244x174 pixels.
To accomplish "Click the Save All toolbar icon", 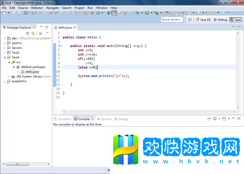I will tap(19, 13).
